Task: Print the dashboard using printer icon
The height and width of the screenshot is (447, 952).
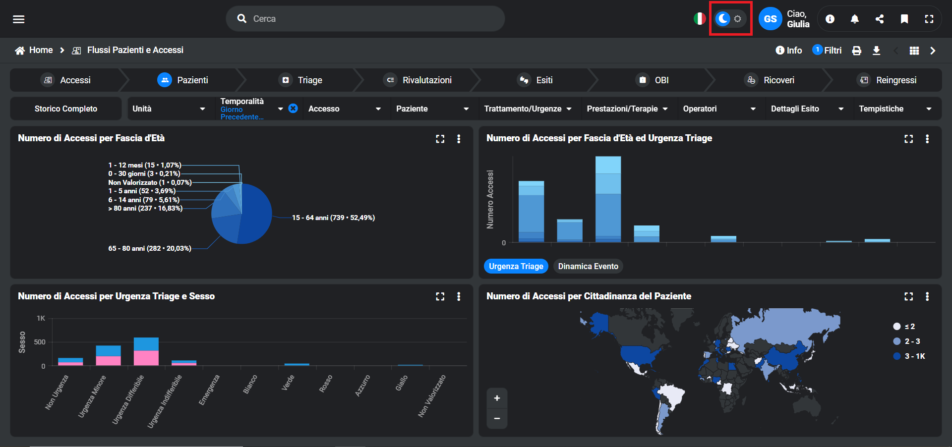Action: pyautogui.click(x=856, y=51)
